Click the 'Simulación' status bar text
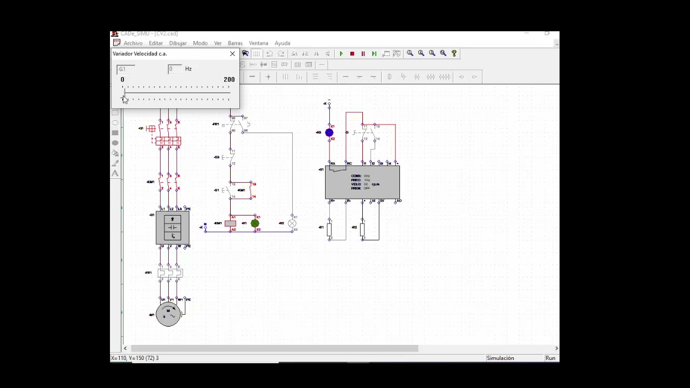Image resolution: width=690 pixels, height=388 pixels. tap(500, 358)
